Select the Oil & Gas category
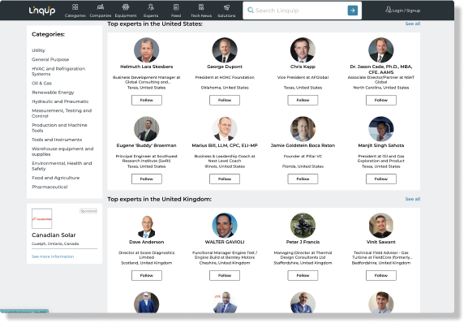Screen dimensions: 464x323 (x=41, y=84)
